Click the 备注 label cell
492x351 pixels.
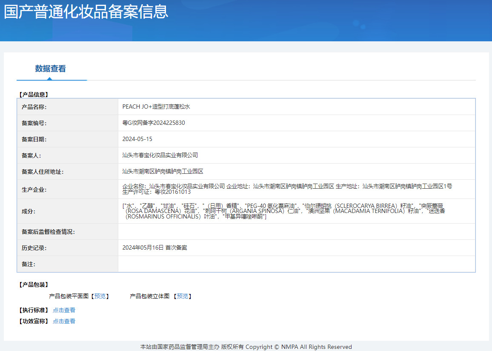68,264
